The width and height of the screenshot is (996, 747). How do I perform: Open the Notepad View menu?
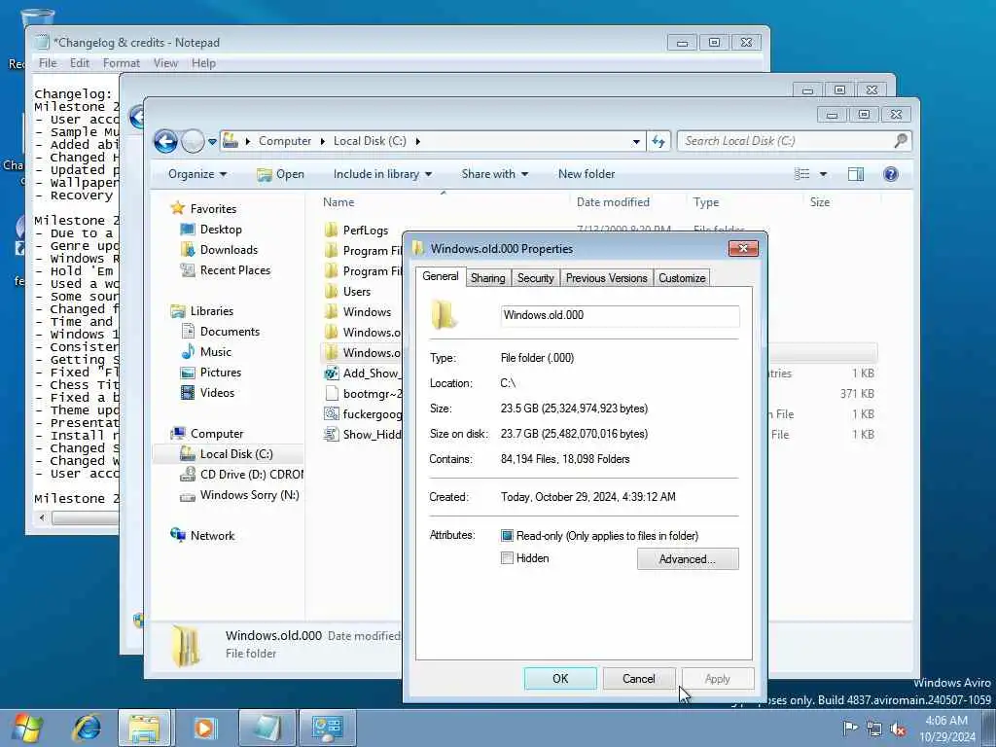tap(165, 63)
